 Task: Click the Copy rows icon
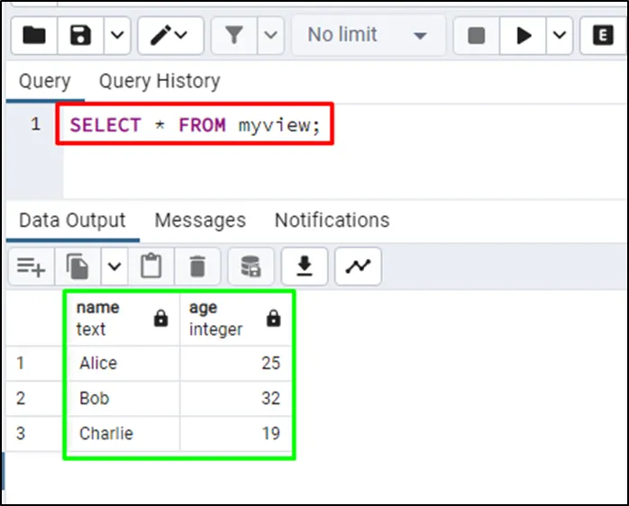click(x=79, y=267)
